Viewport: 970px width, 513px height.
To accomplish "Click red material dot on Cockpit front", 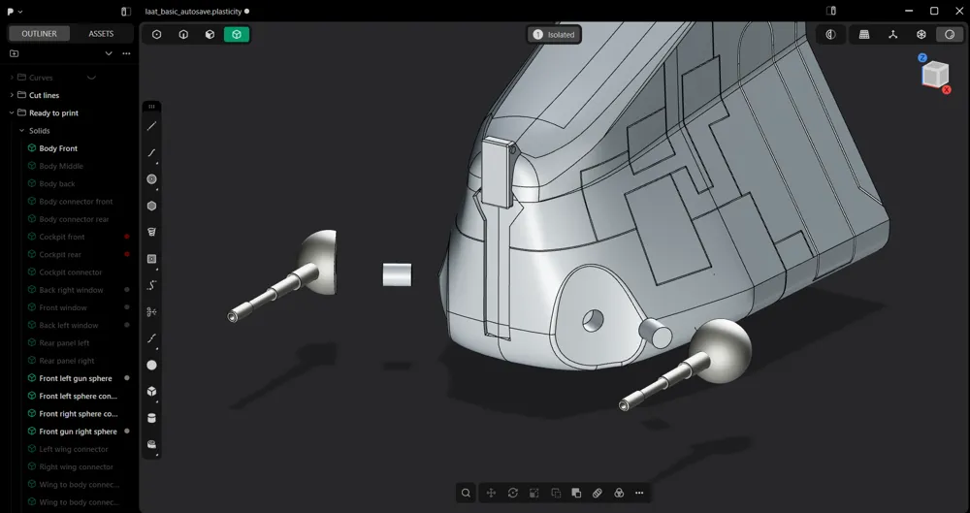I will point(127,237).
